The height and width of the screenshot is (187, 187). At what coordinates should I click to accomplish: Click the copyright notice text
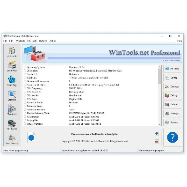[95, 141]
